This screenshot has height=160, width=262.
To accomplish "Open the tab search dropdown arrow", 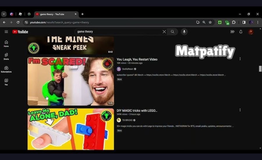I will point(4,14).
